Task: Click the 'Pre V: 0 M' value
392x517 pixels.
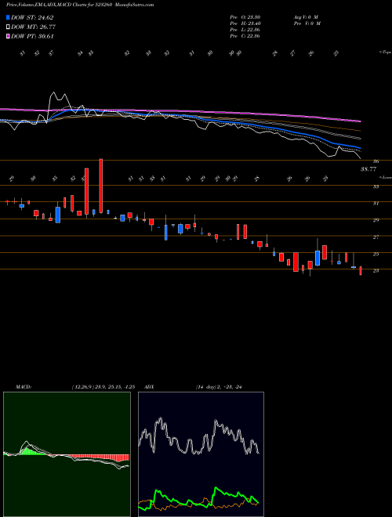Action: click(308, 23)
